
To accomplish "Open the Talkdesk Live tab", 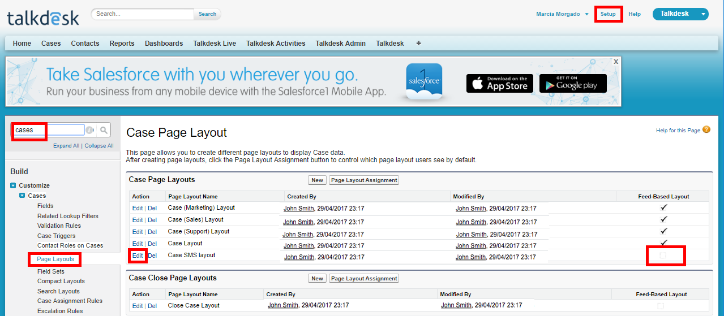I will coord(215,44).
